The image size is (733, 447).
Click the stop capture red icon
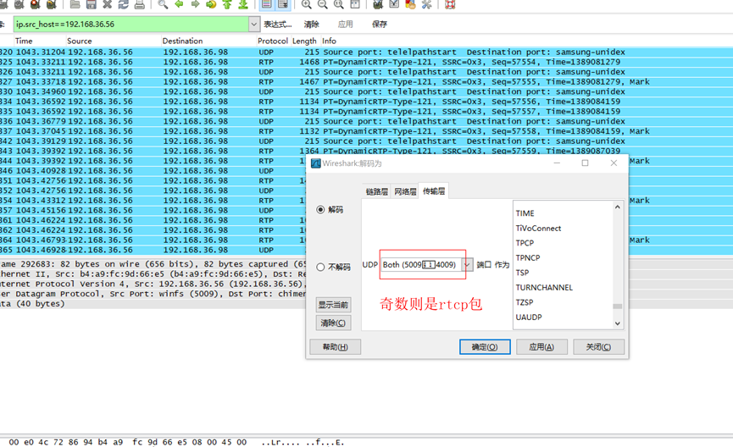[x=35, y=4]
